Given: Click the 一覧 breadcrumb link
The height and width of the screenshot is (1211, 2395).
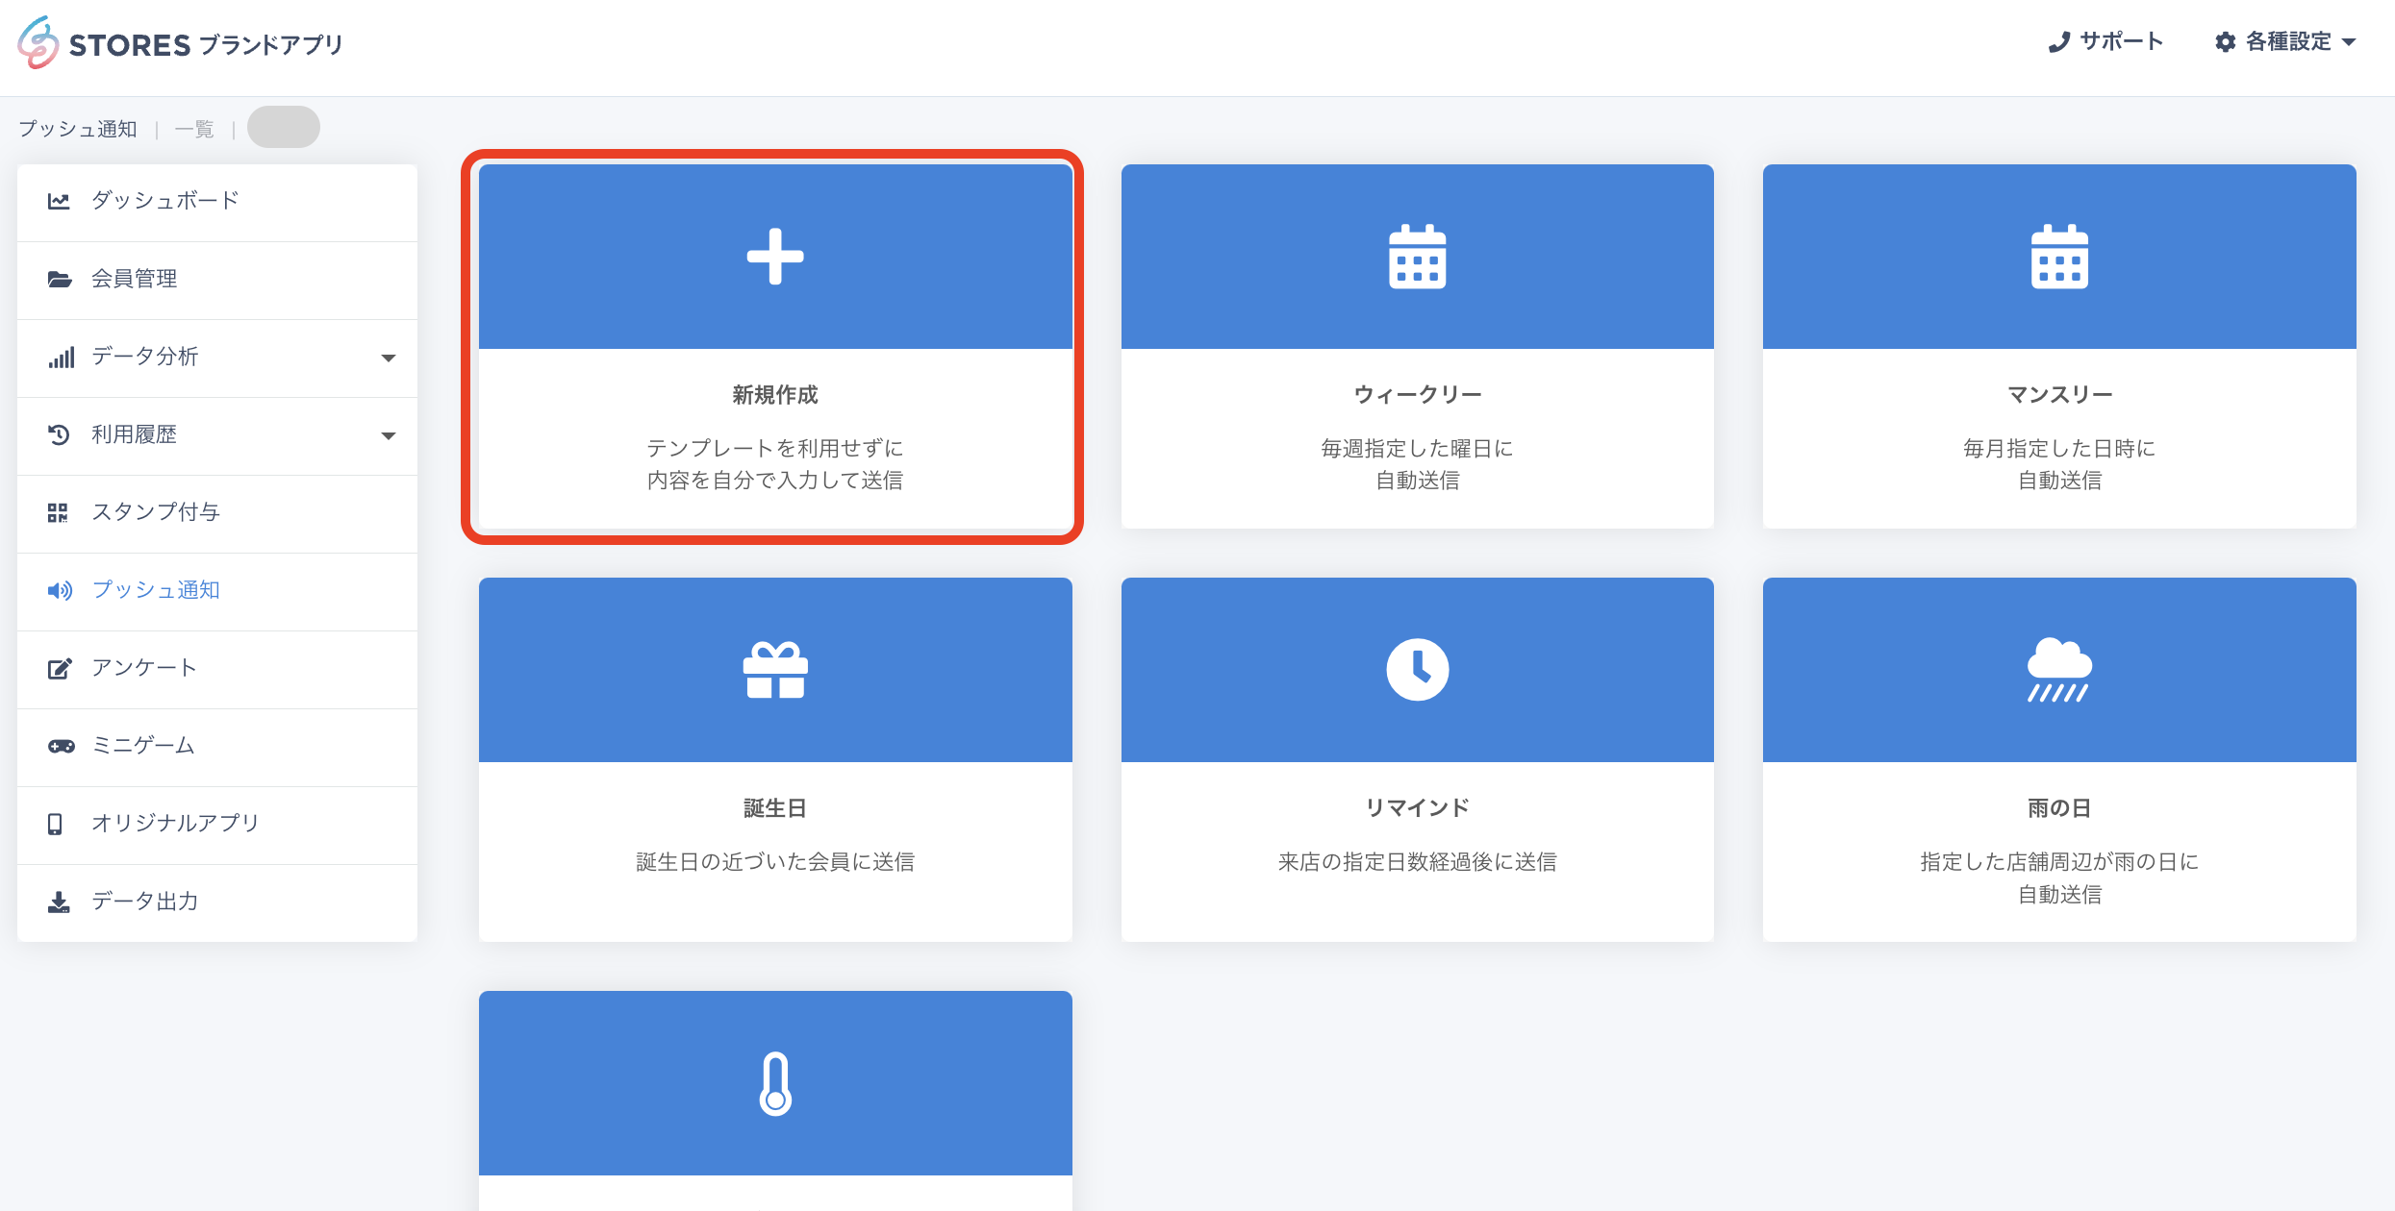Looking at the screenshot, I should [x=194, y=129].
